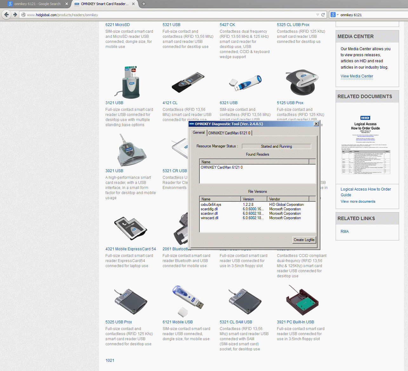Image resolution: width=408 pixels, height=371 pixels.
Task: Open the 4121 CL product link
Action: point(170,103)
